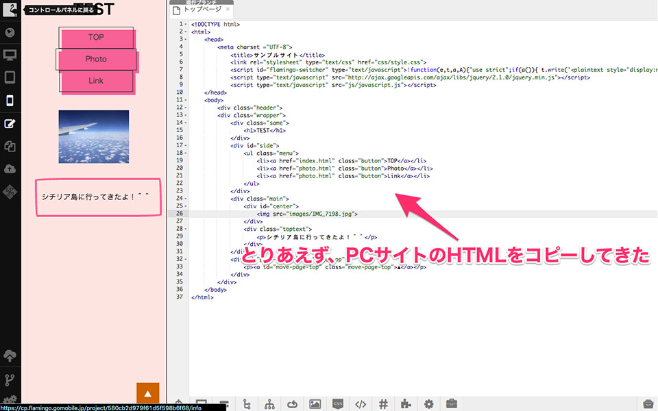
Task: Collapse the side div fold on line 17
Action: click(x=186, y=146)
